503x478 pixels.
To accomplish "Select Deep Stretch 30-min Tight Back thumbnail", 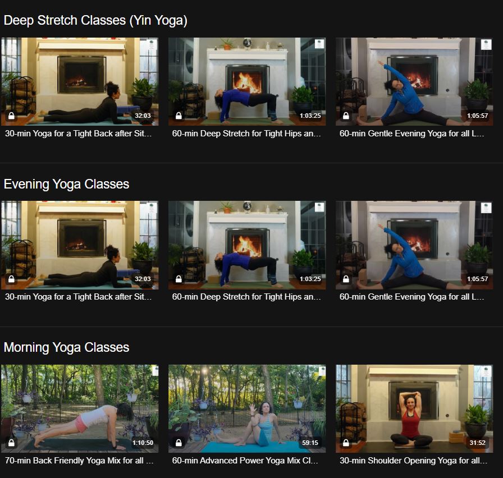I will click(80, 81).
